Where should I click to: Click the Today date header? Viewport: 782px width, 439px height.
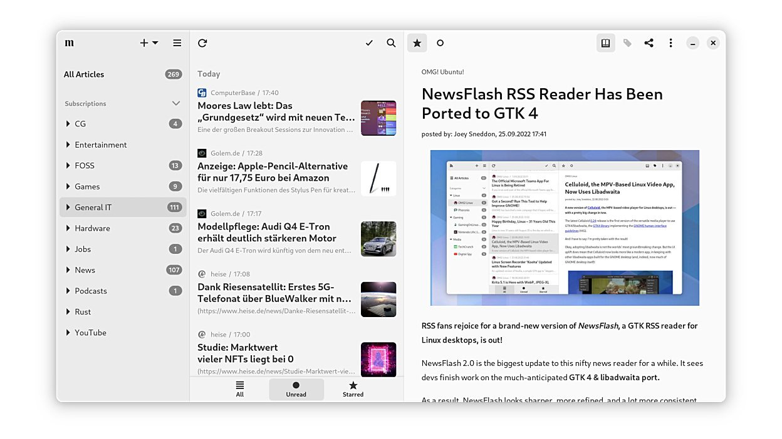209,74
